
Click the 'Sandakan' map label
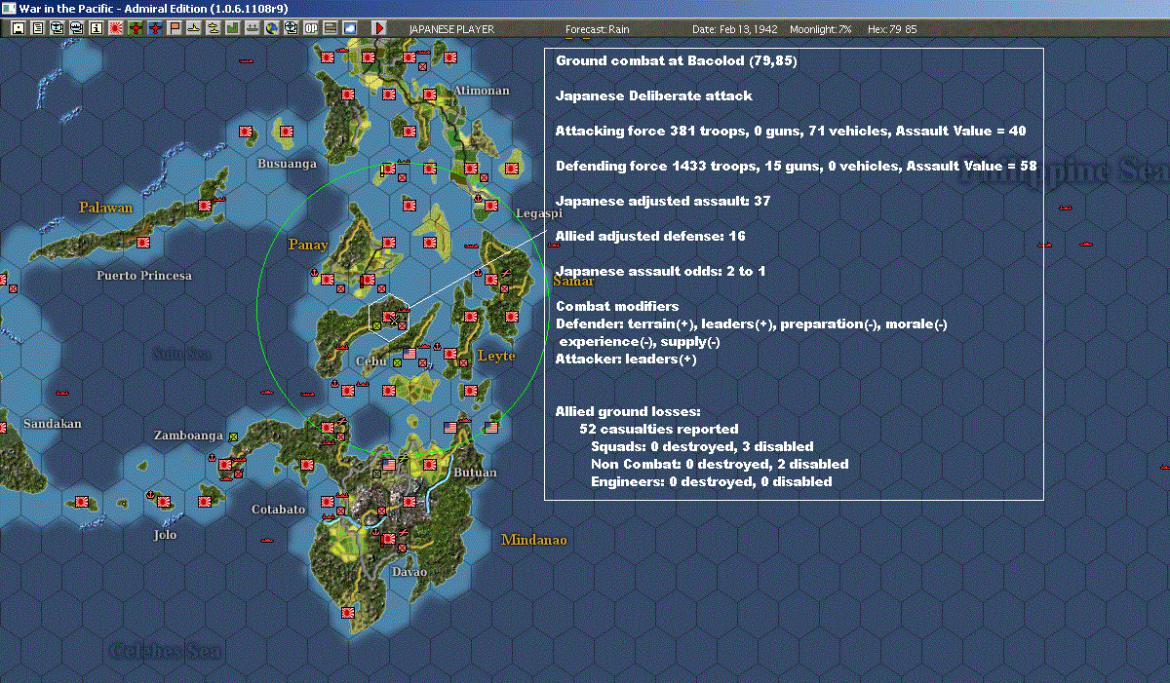pyautogui.click(x=53, y=424)
